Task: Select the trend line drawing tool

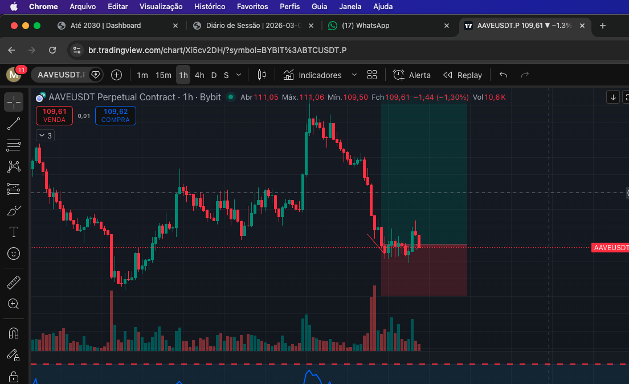Action: point(14,123)
